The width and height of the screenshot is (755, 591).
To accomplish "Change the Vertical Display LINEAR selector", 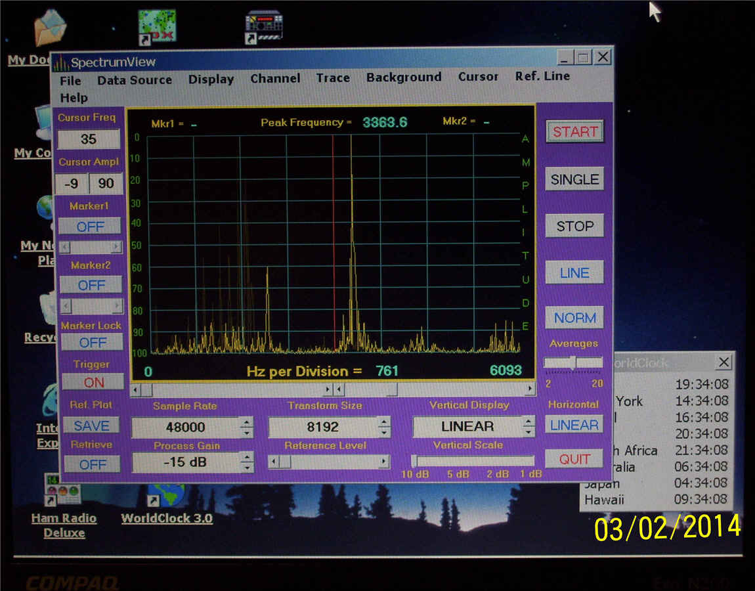I will (x=528, y=427).
